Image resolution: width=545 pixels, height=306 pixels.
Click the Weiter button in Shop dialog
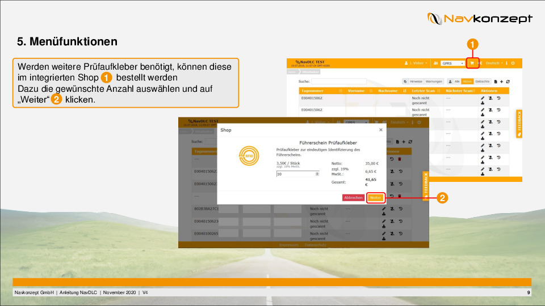(x=375, y=198)
